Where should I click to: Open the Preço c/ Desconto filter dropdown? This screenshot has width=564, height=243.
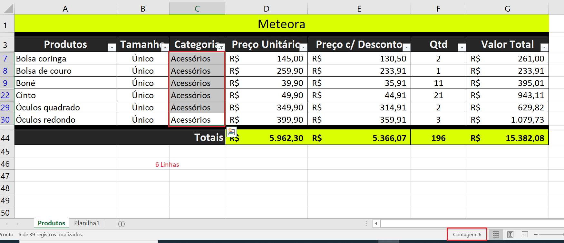click(406, 48)
